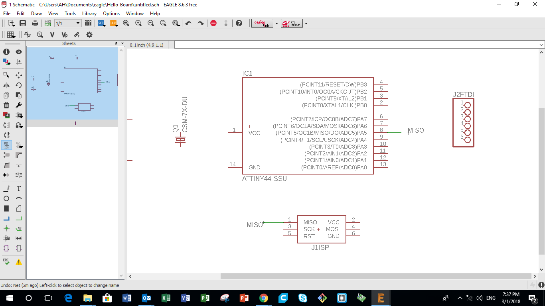This screenshot has width=545, height=306.
Task: Click the red Stop command icon
Action: click(x=213, y=23)
